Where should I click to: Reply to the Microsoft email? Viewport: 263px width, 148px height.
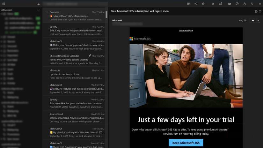tap(253, 20)
